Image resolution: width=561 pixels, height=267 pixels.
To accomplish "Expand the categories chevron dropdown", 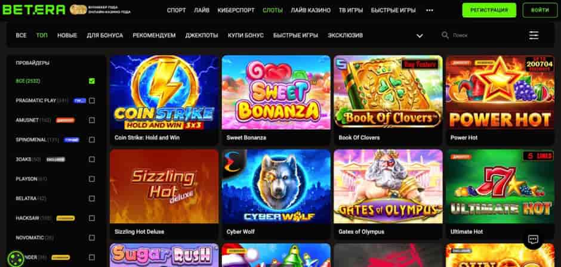I will [x=420, y=36].
